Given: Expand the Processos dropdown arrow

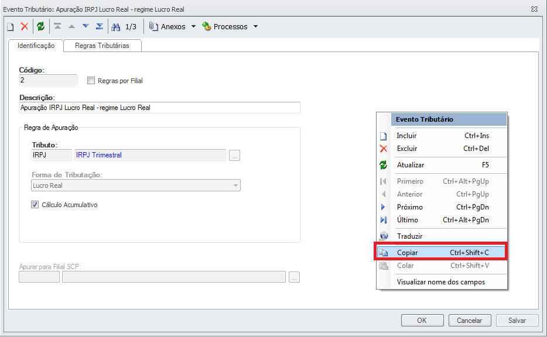Looking at the screenshot, I should pyautogui.click(x=255, y=27).
